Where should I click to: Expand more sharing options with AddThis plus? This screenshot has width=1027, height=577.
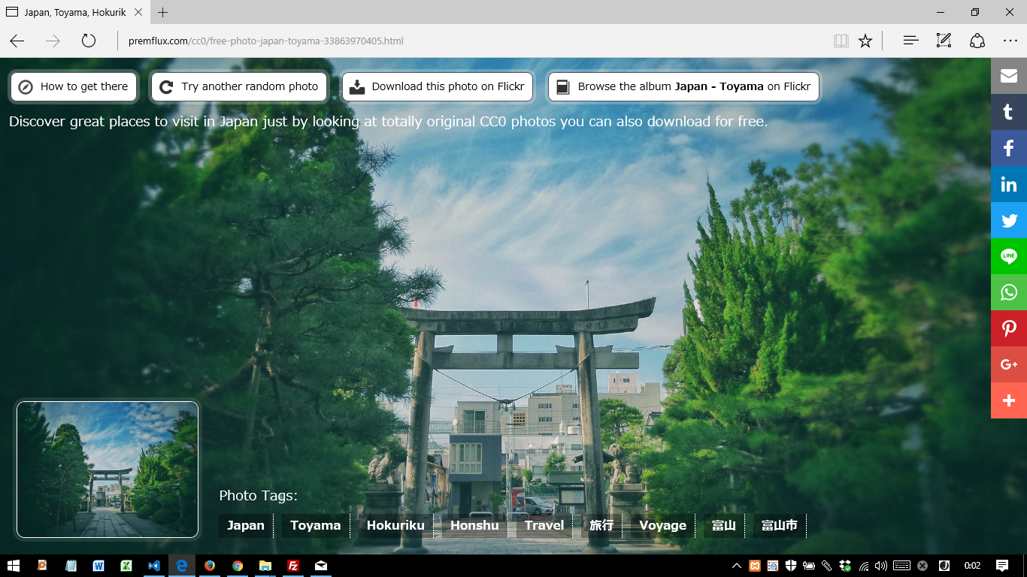[x=1008, y=400]
